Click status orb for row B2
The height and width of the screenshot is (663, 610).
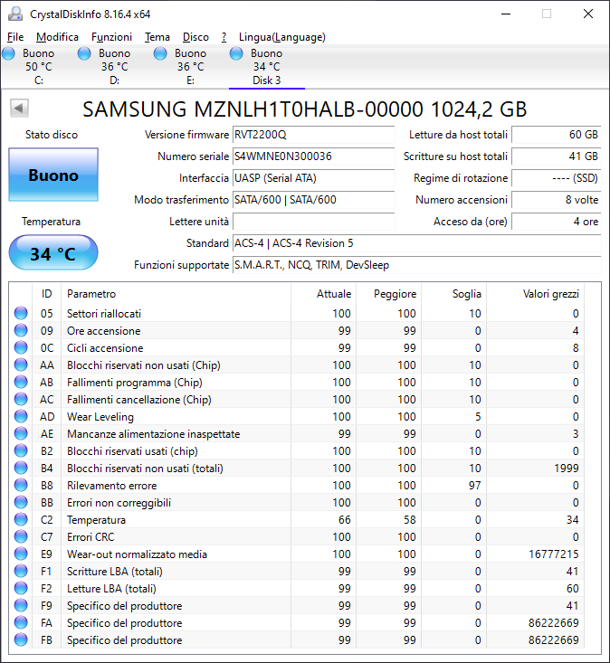pyautogui.click(x=21, y=450)
